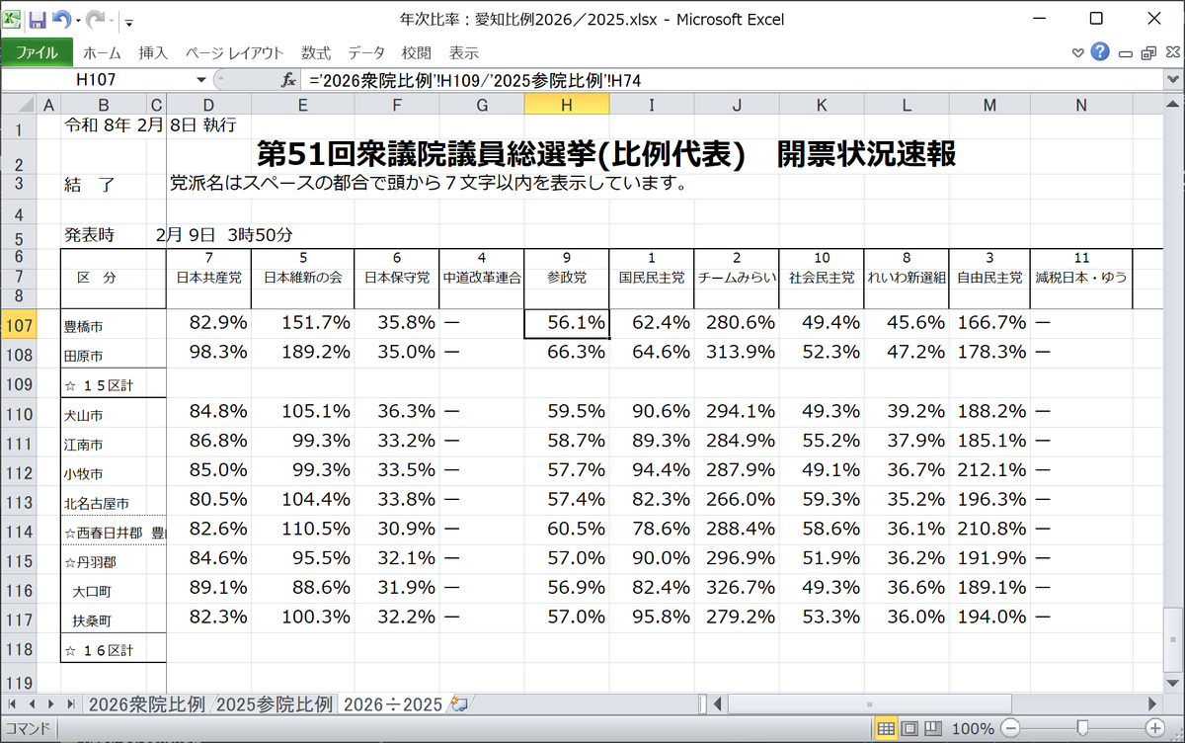The image size is (1185, 743).
Task: Click cell showing 280.6% in row 107
Action: pos(736,323)
